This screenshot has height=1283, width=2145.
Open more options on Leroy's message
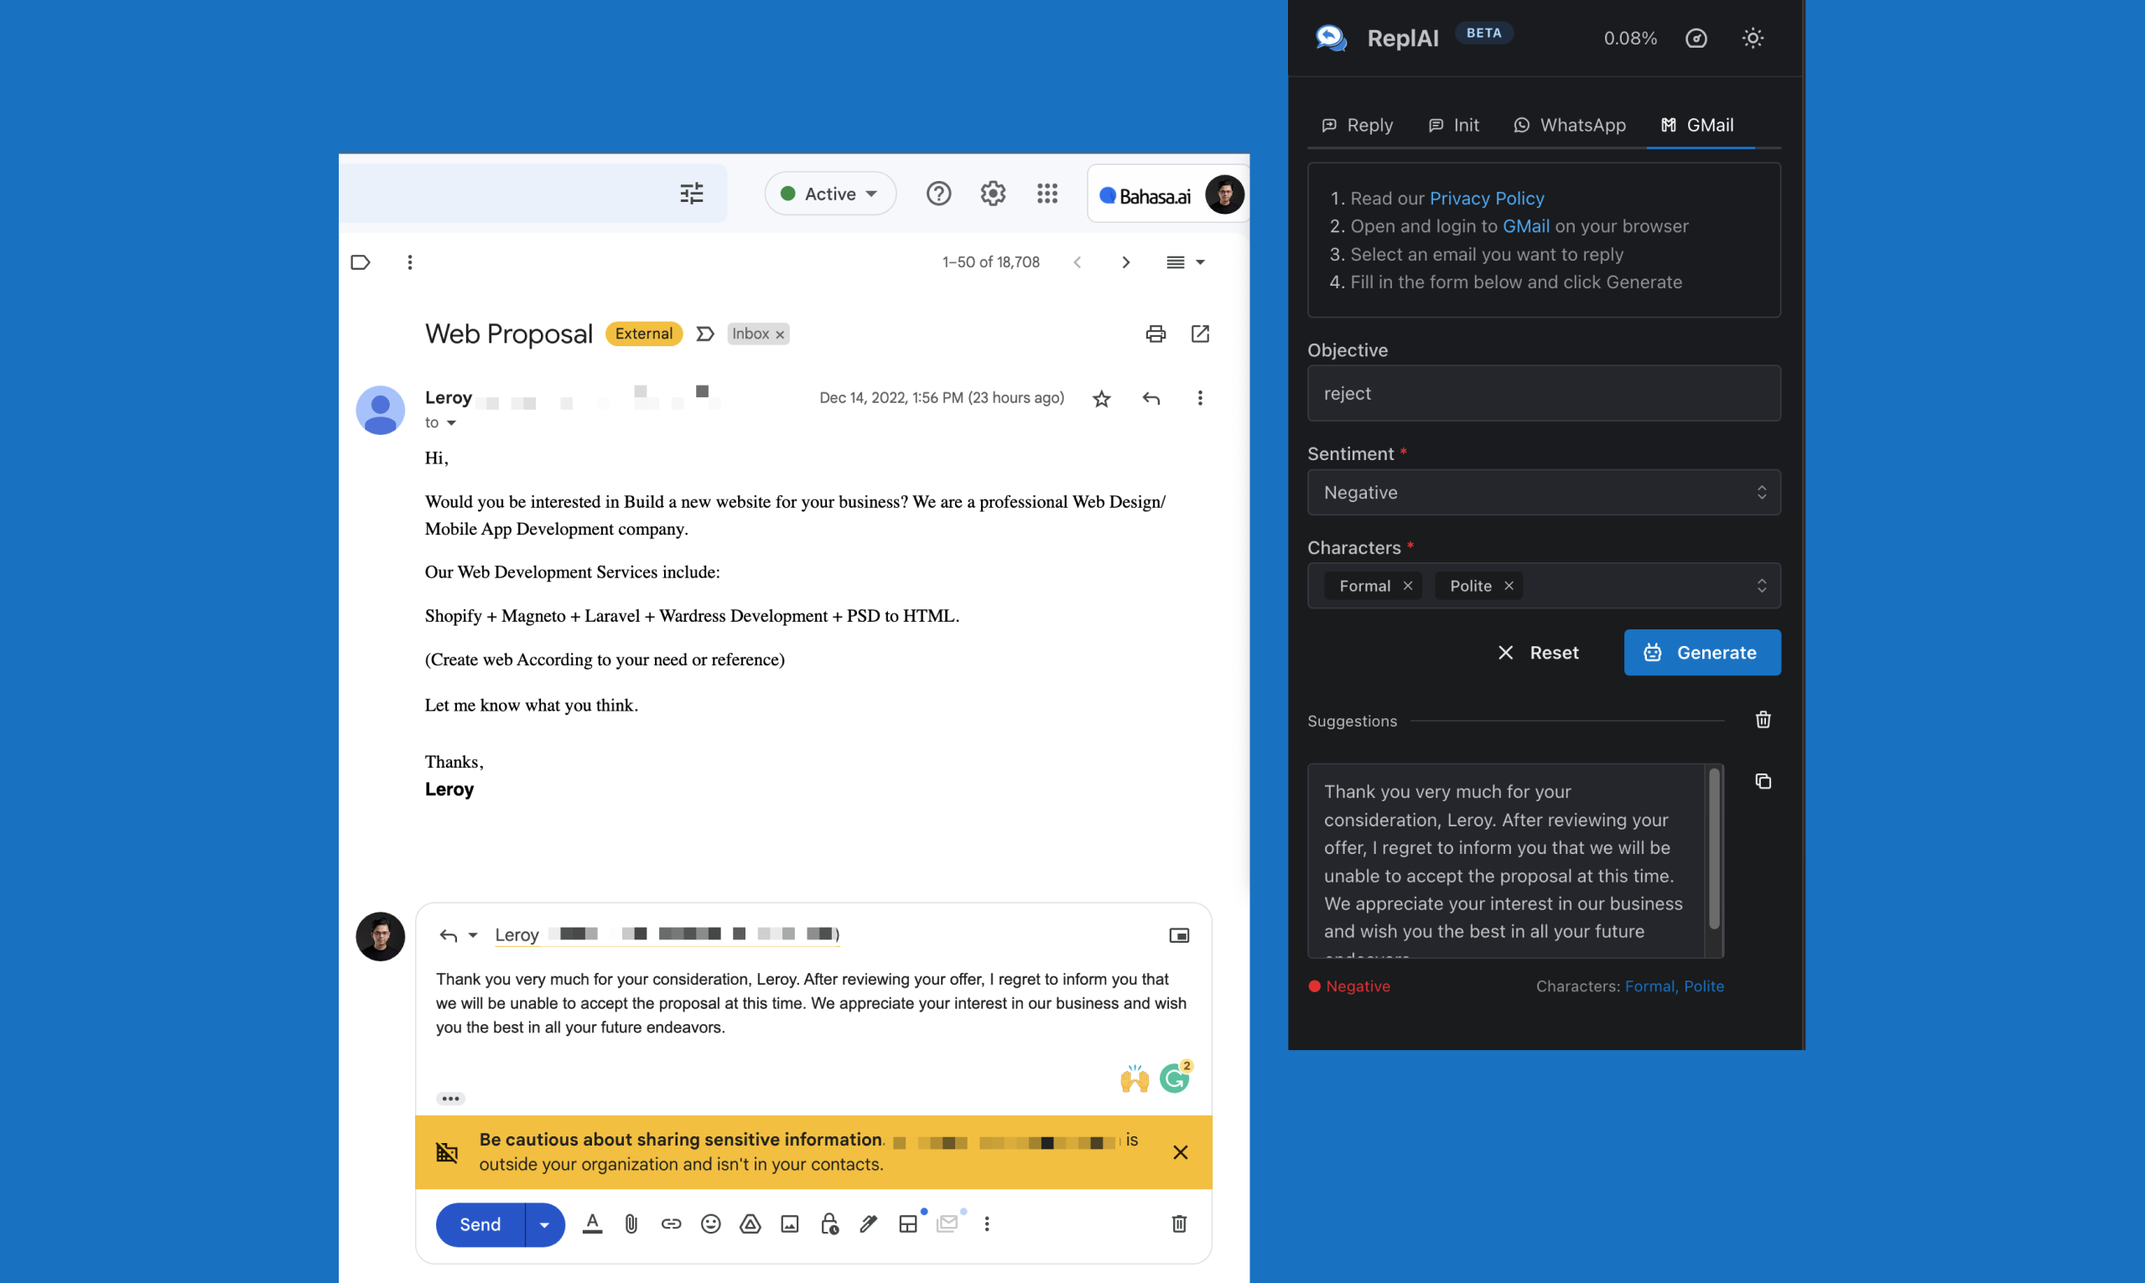click(1200, 398)
